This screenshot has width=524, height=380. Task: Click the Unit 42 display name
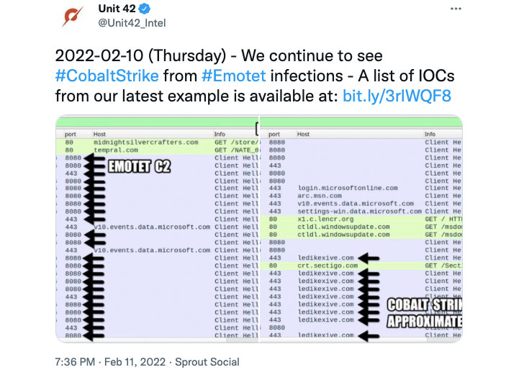click(x=117, y=9)
